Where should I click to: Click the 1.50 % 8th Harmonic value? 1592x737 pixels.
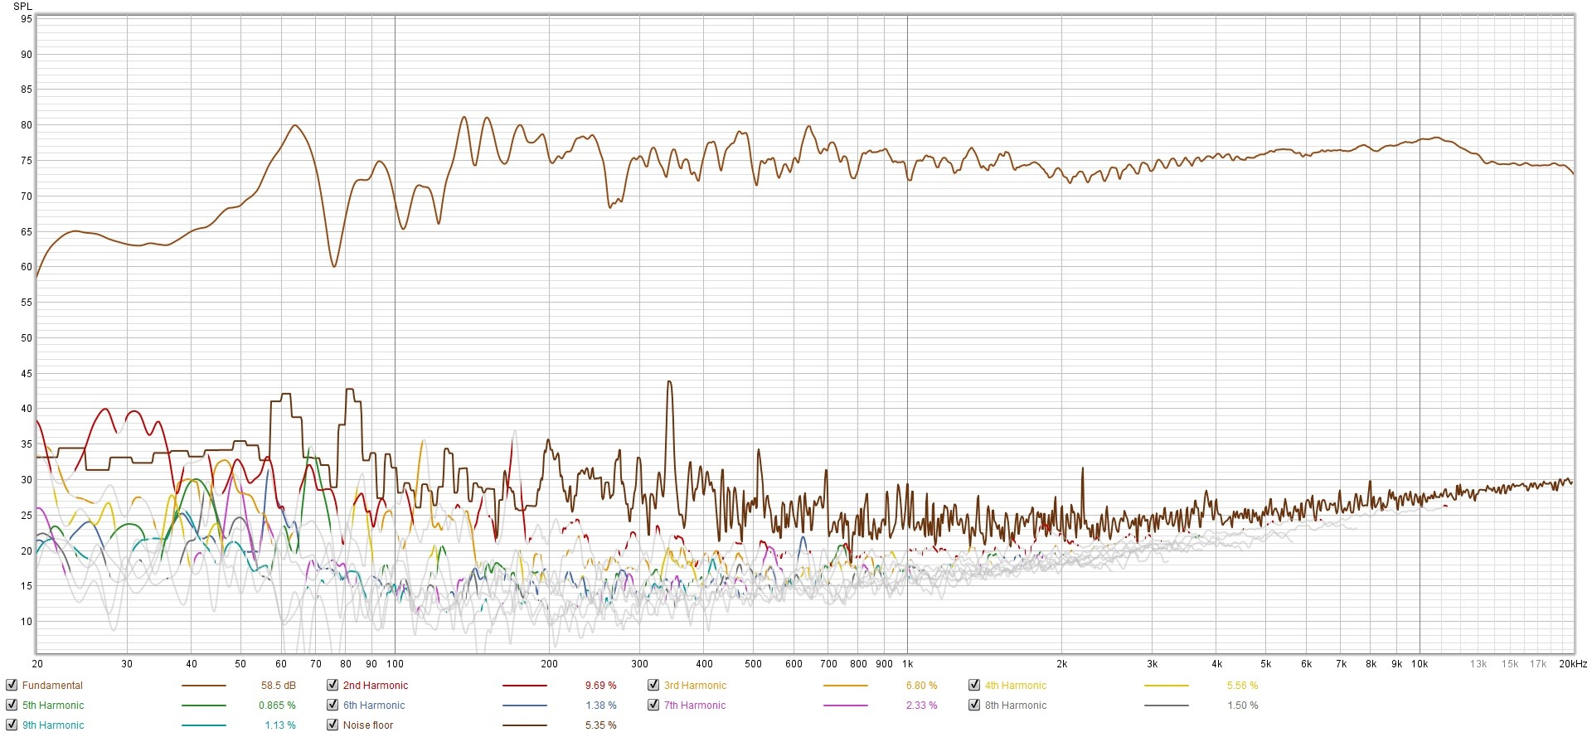pyautogui.click(x=1242, y=705)
